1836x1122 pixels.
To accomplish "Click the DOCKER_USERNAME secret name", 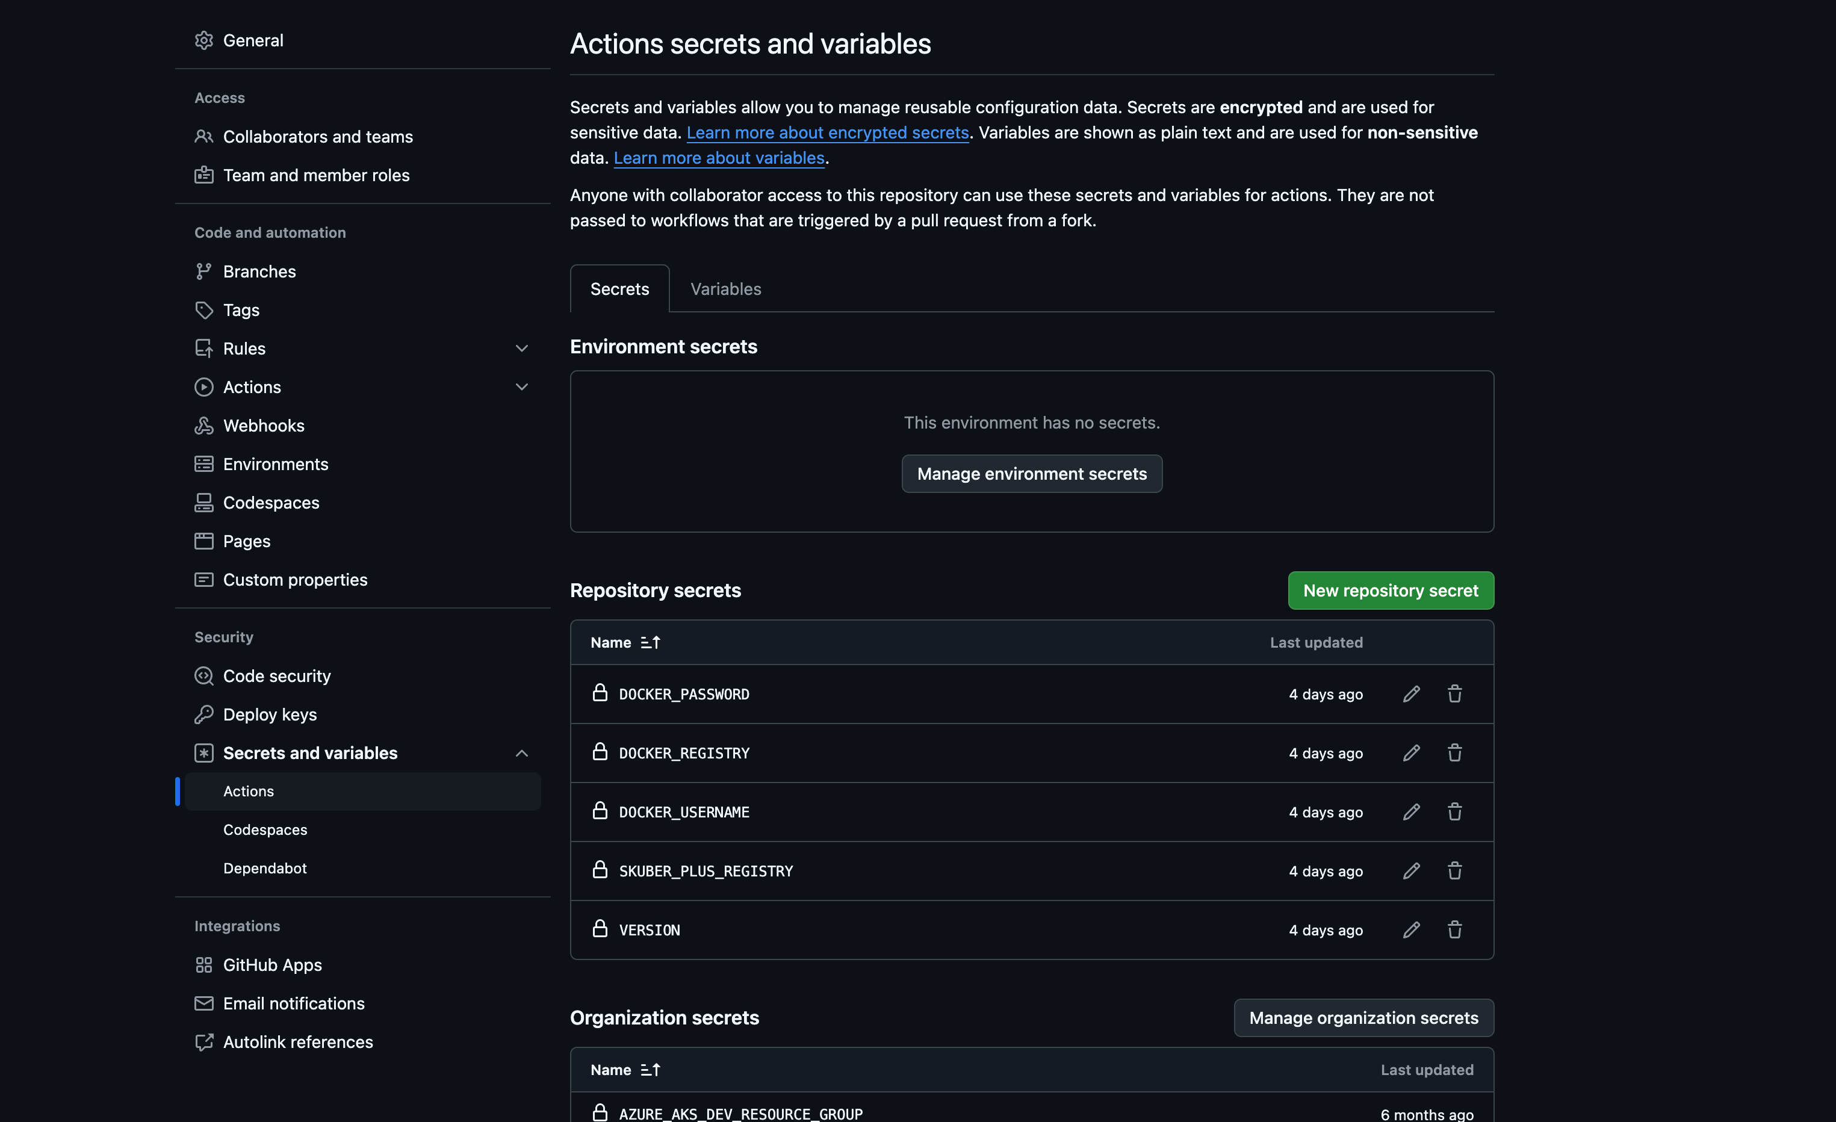I will click(684, 812).
